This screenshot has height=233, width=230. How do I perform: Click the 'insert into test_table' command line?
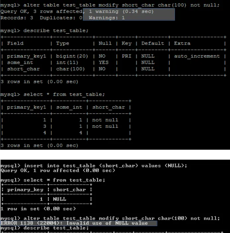tap(94, 166)
